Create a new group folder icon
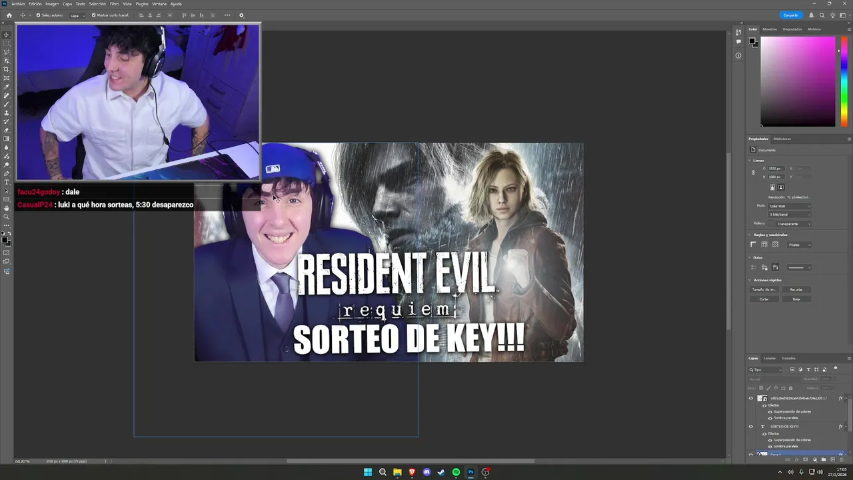853x480 pixels. pyautogui.click(x=824, y=459)
